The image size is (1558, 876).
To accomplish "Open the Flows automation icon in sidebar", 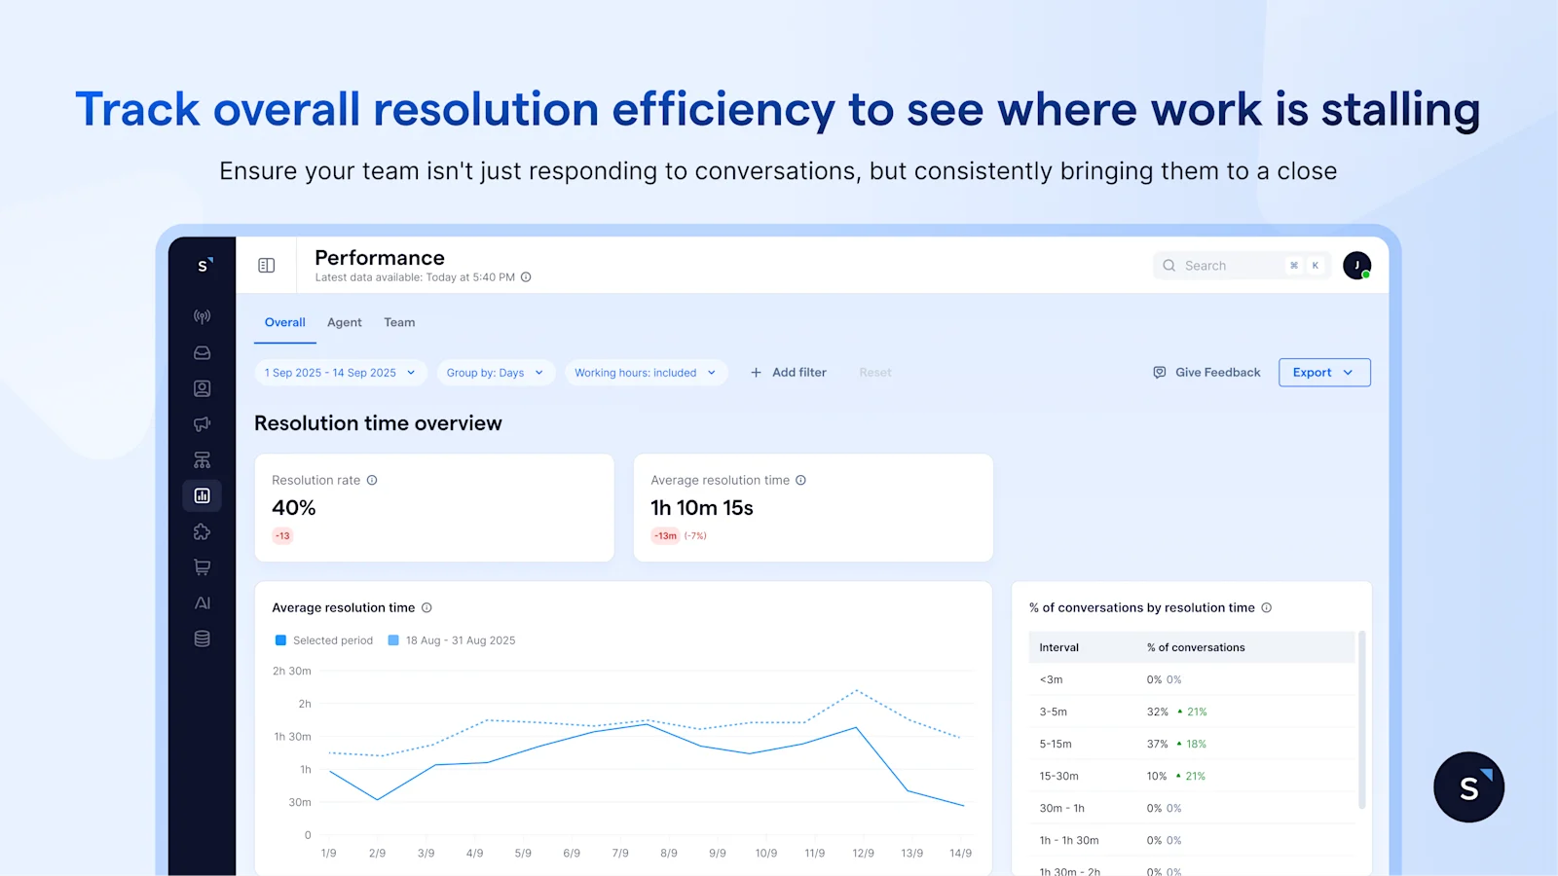I will pyautogui.click(x=202, y=458).
